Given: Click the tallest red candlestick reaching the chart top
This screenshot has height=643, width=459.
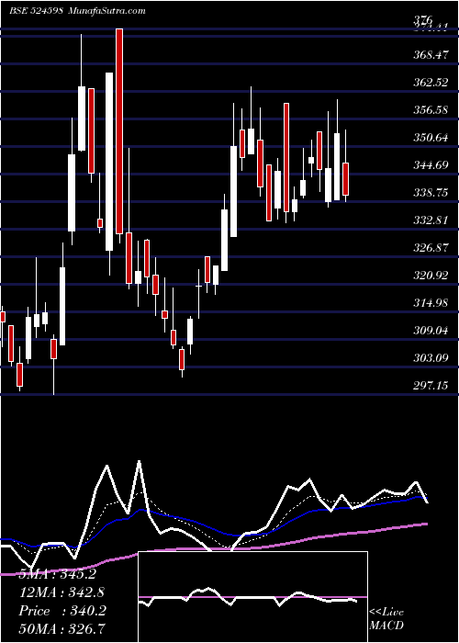Looking at the screenshot, I should click(x=119, y=131).
